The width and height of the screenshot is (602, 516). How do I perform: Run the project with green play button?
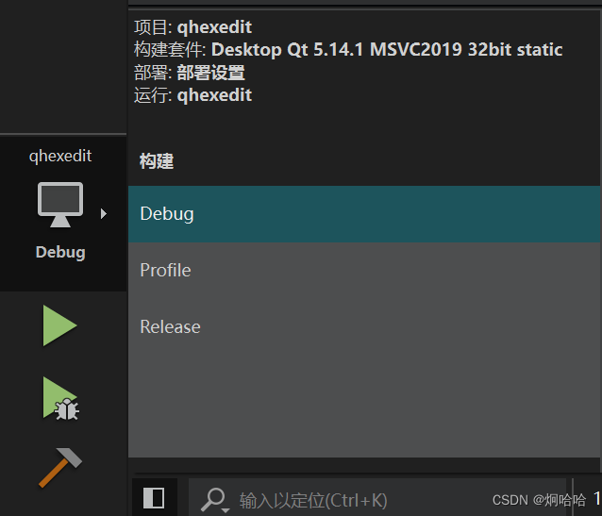pyautogui.click(x=59, y=325)
